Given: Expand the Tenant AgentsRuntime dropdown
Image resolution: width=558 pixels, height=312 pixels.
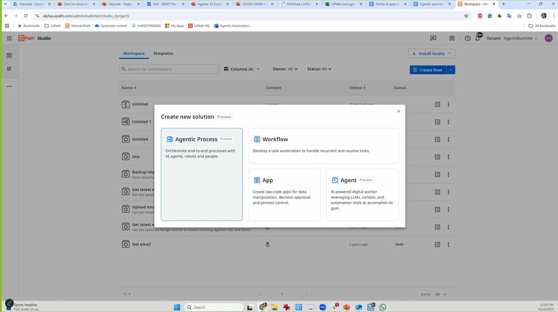Looking at the screenshot, I should [x=512, y=38].
